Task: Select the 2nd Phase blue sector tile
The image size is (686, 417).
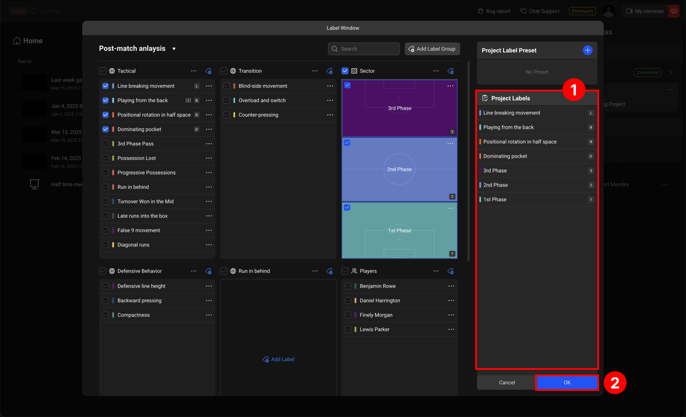Action: [400, 170]
